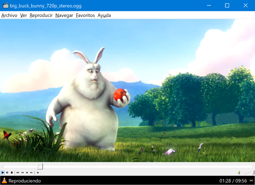
Task: Close the player window
Action: pos(245,6)
